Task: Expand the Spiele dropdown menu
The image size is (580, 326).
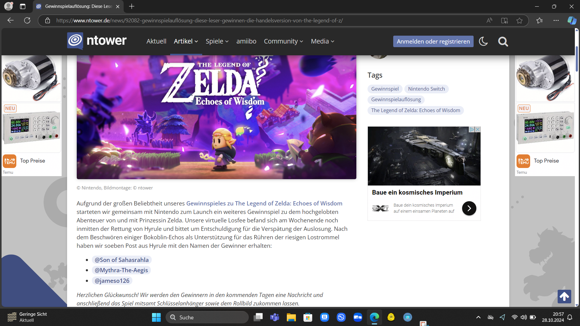Action: 217,41
